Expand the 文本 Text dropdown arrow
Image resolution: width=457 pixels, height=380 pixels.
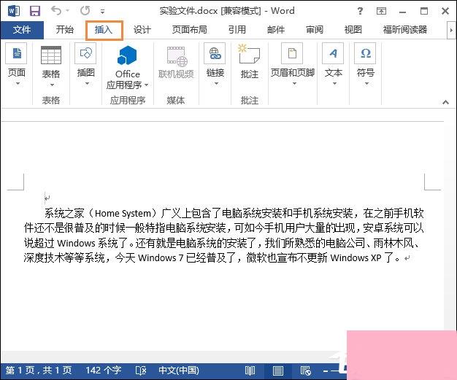[x=334, y=84]
